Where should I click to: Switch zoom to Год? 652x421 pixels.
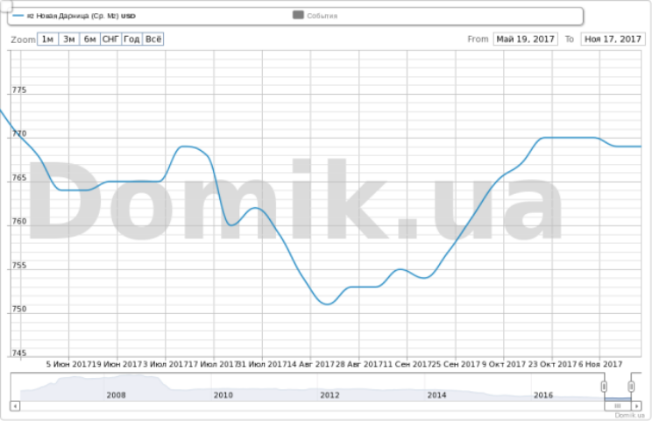click(131, 39)
